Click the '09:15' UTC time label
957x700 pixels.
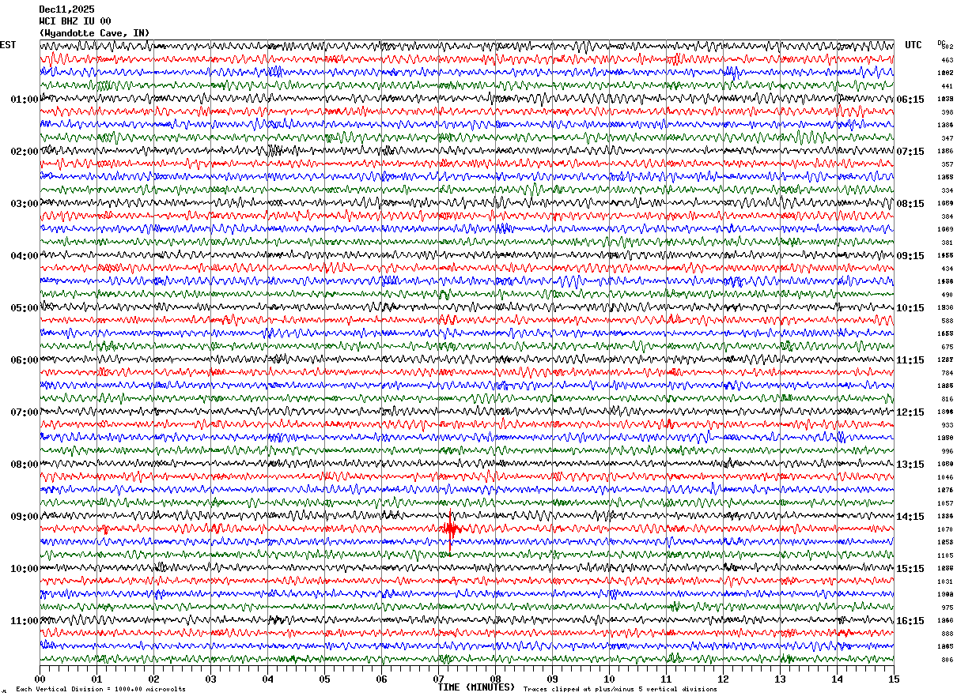click(x=910, y=256)
